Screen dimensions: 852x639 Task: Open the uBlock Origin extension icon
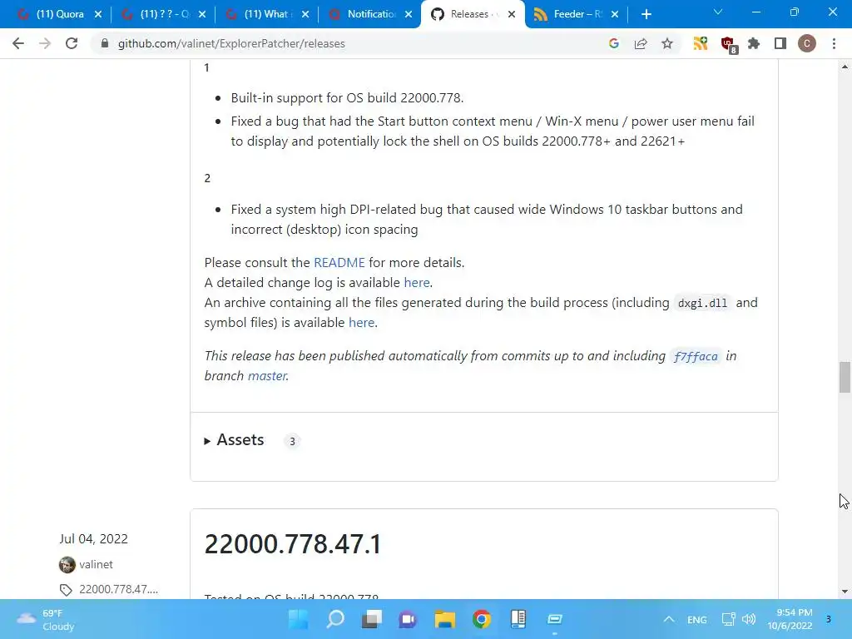click(x=728, y=44)
